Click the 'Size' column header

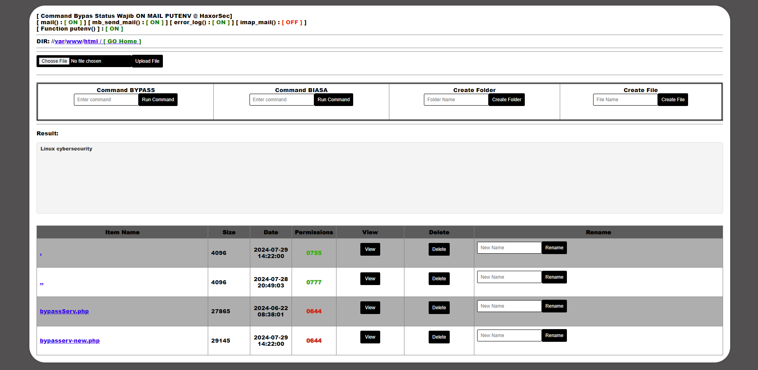click(229, 232)
